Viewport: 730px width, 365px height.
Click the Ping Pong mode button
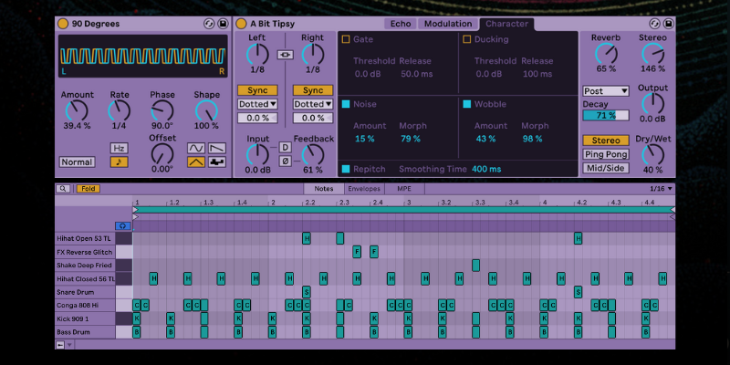[606, 154]
